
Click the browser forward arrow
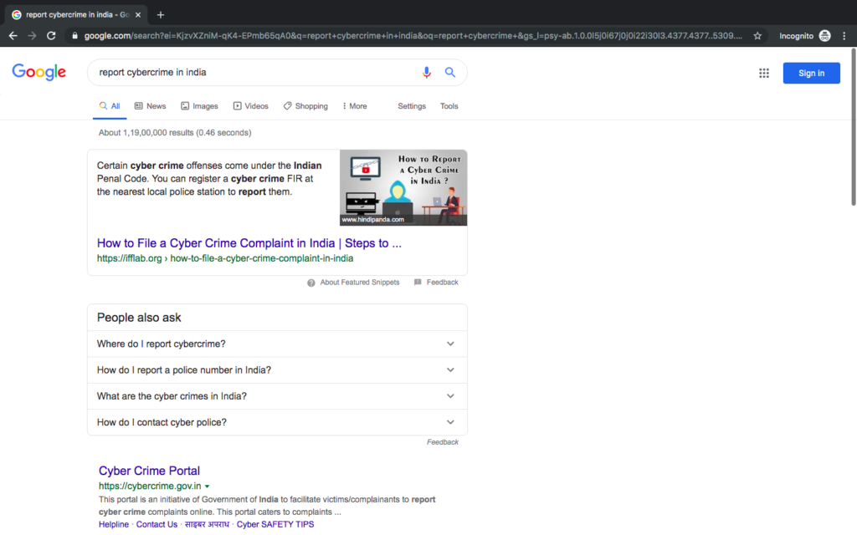pos(33,35)
